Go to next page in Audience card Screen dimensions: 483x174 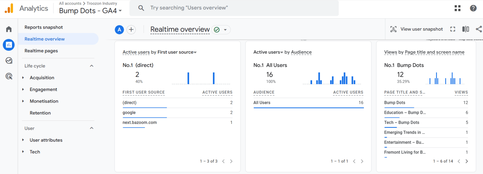click(x=362, y=161)
